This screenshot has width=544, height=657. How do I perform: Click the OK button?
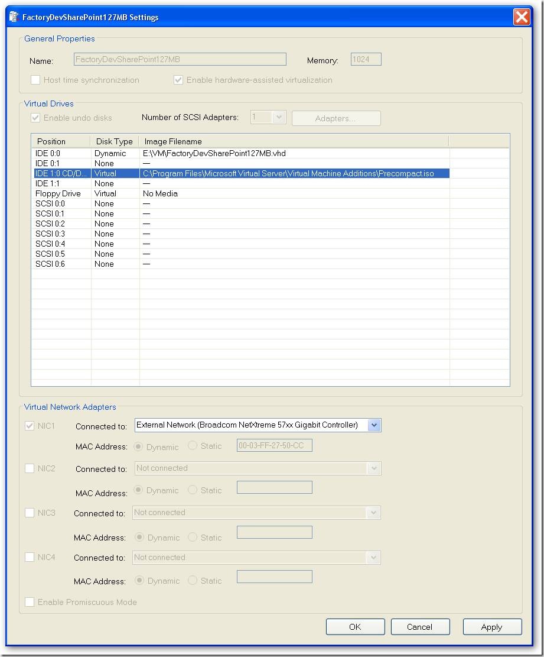tap(355, 627)
